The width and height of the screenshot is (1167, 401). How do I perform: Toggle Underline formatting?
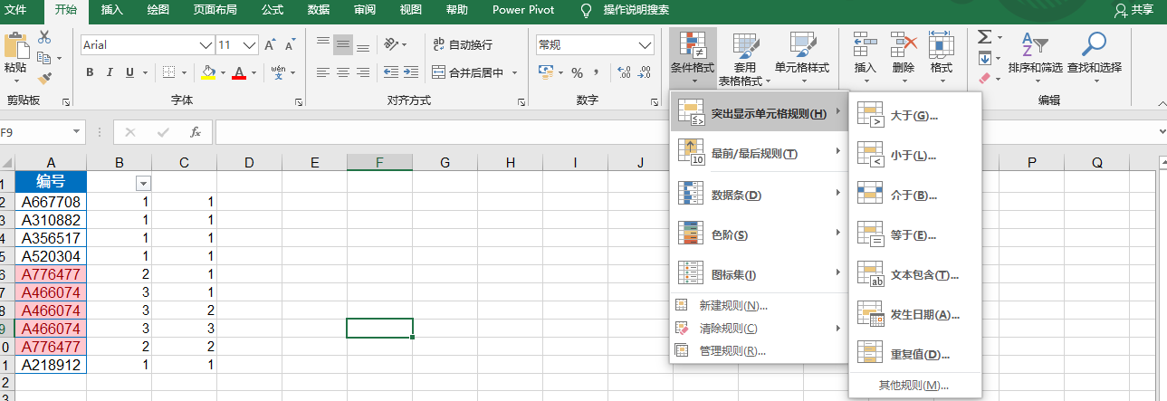point(130,72)
